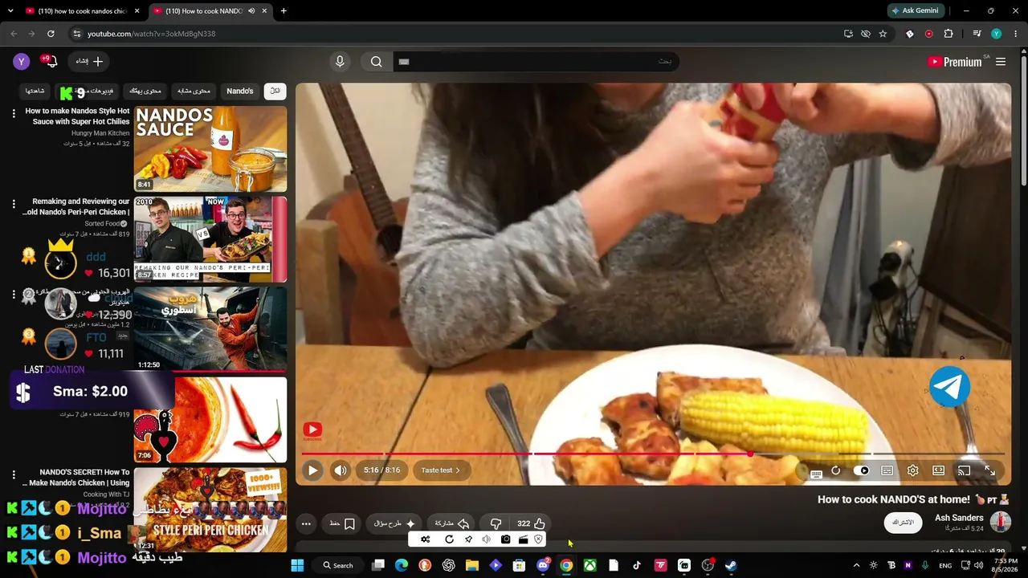Open the إنشاء create menu
The image size is (1028, 578).
point(89,61)
